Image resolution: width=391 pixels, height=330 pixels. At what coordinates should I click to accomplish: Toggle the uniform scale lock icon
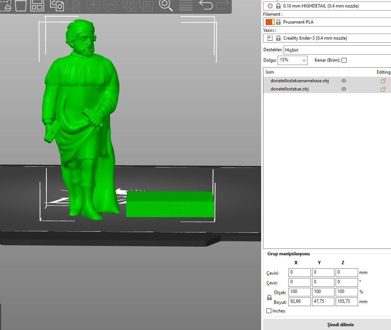point(269,297)
